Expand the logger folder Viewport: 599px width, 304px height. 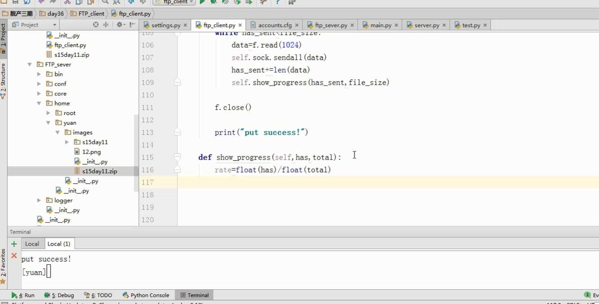[39, 200]
